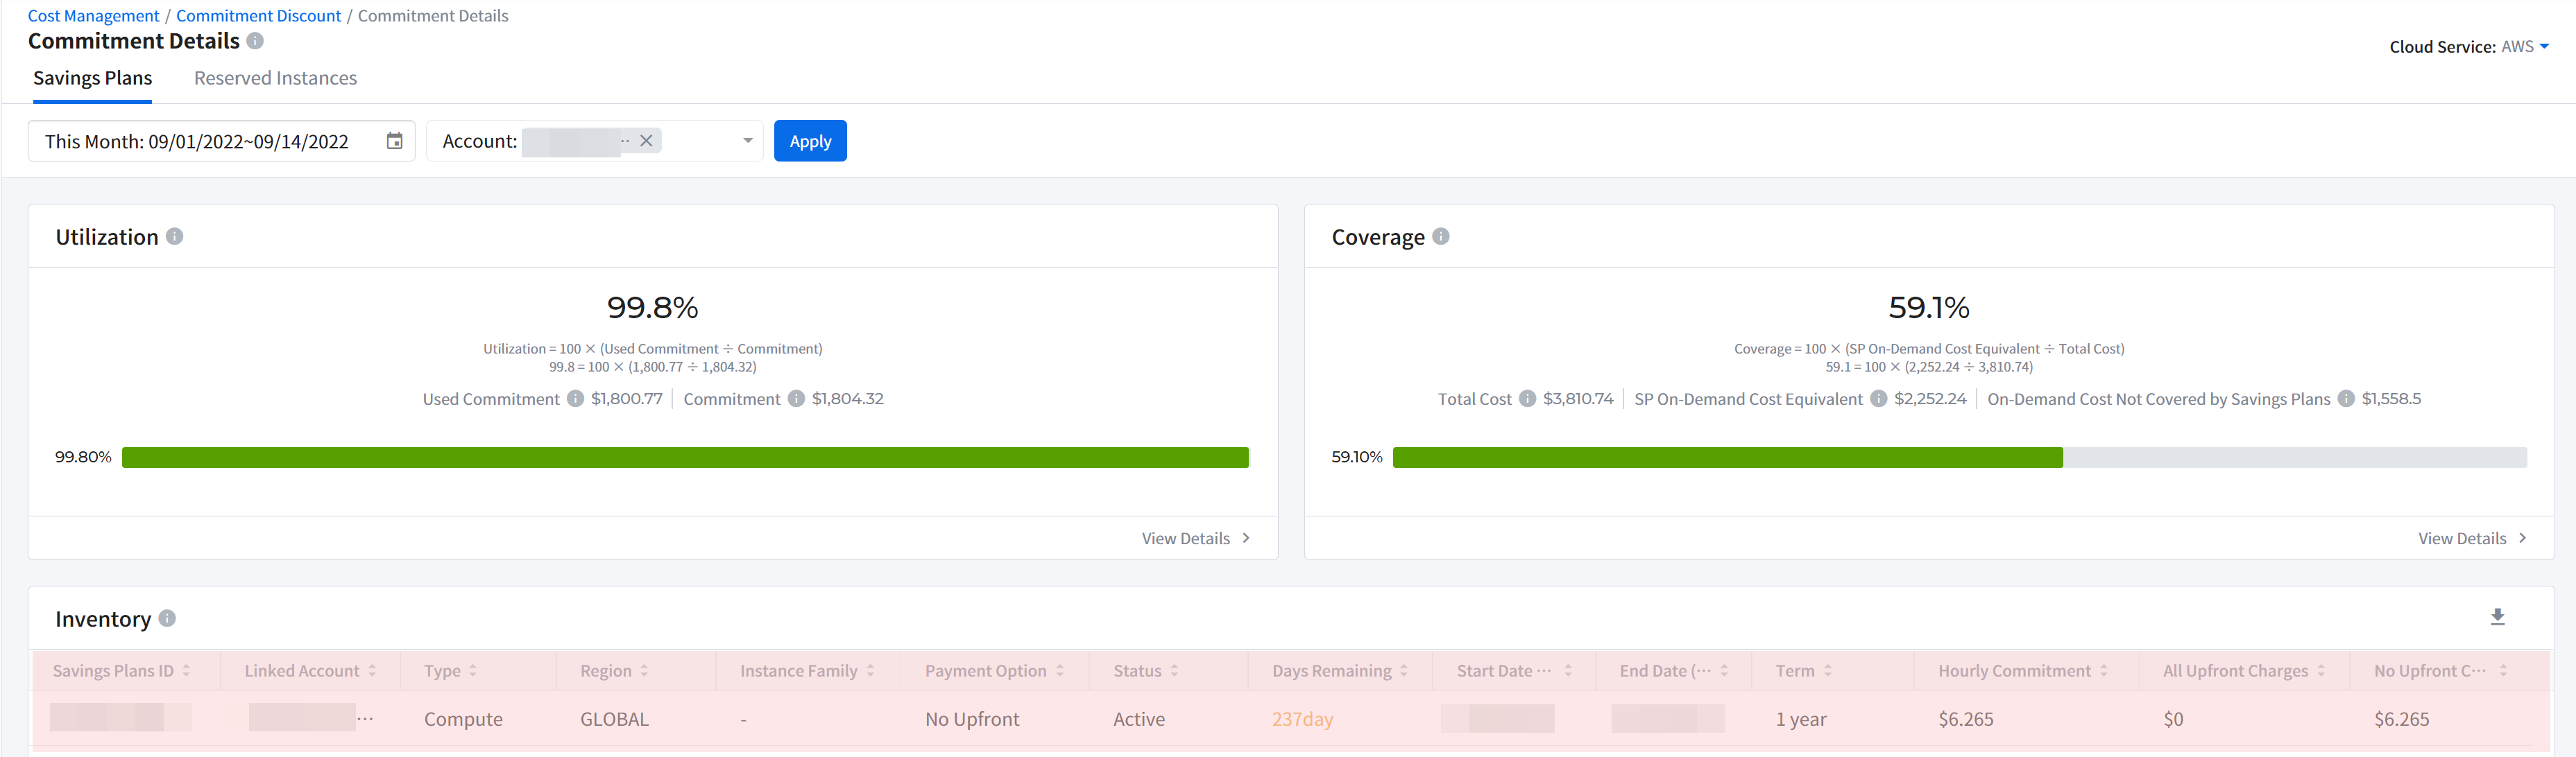
Task: Select the Savings Plans tab
Action: [92, 78]
